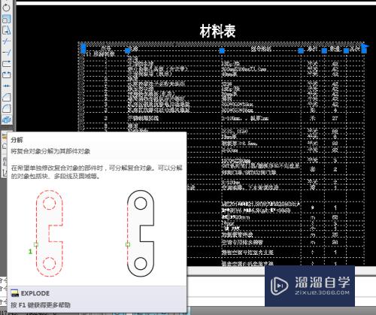The width and height of the screenshot is (376, 315).
Task: Pick the column grip before 备注 header
Action: point(346,51)
